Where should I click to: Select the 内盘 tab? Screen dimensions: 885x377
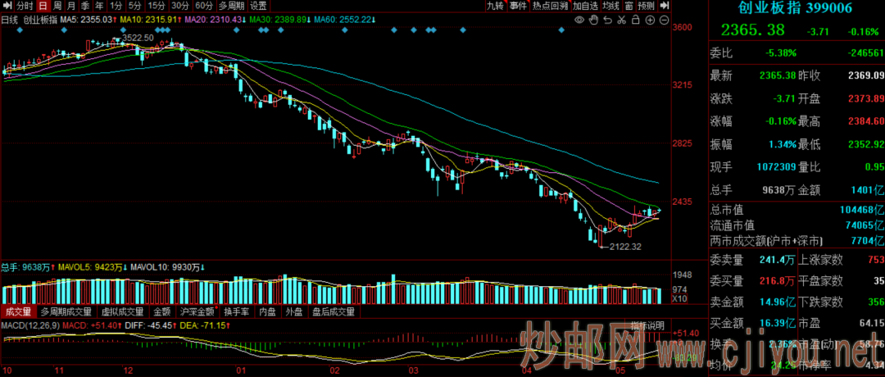point(268,311)
